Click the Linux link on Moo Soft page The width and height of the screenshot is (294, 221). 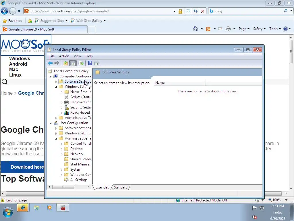click(16, 75)
